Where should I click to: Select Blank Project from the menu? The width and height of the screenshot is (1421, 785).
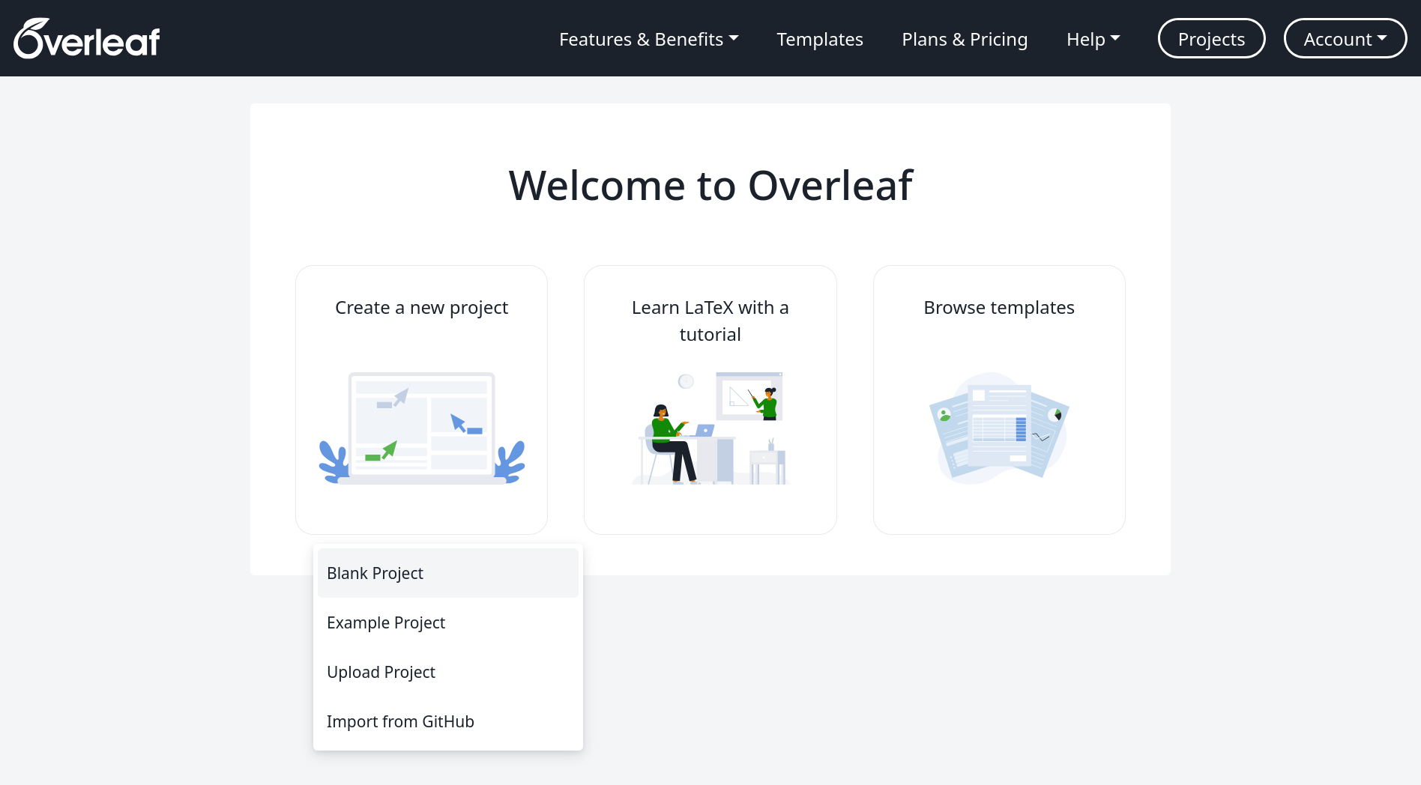point(448,573)
